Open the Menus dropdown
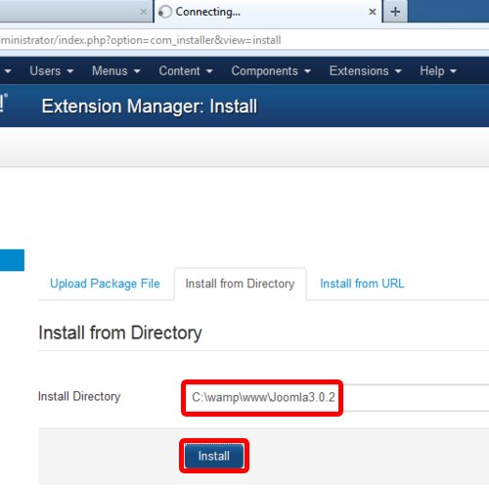This screenshot has width=489, height=489. pyautogui.click(x=115, y=70)
